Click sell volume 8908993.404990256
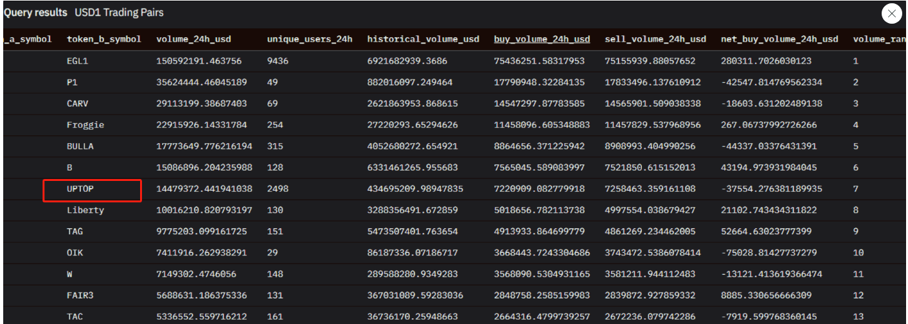Image resolution: width=908 pixels, height=324 pixels. pos(650,146)
